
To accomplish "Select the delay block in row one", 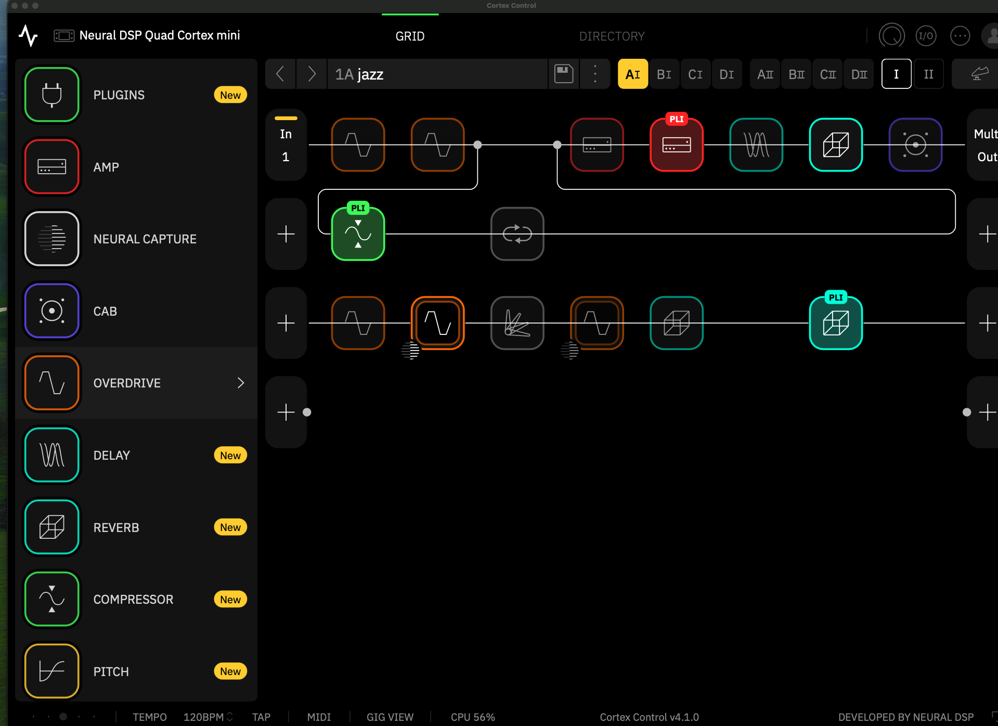I will pyautogui.click(x=756, y=145).
